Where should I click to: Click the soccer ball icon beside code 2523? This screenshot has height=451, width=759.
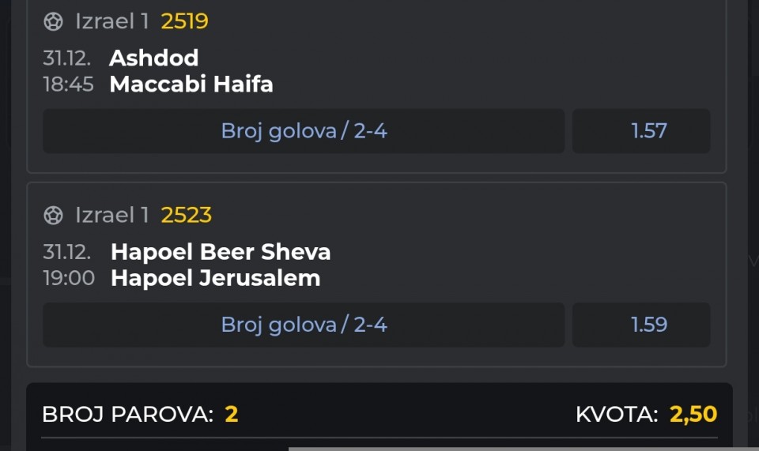53,215
